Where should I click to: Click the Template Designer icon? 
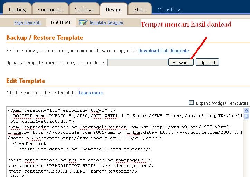point(83,22)
